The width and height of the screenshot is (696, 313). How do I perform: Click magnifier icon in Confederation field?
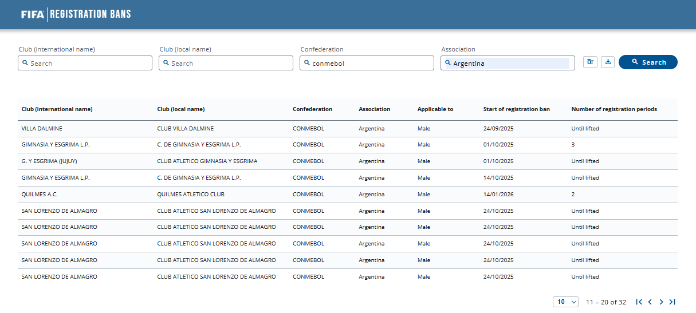click(x=307, y=63)
